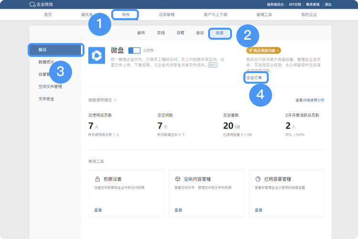This screenshot has width=358, height=239.
Task: Switch to the 邮件 sub-tab
Action: pos(141,33)
